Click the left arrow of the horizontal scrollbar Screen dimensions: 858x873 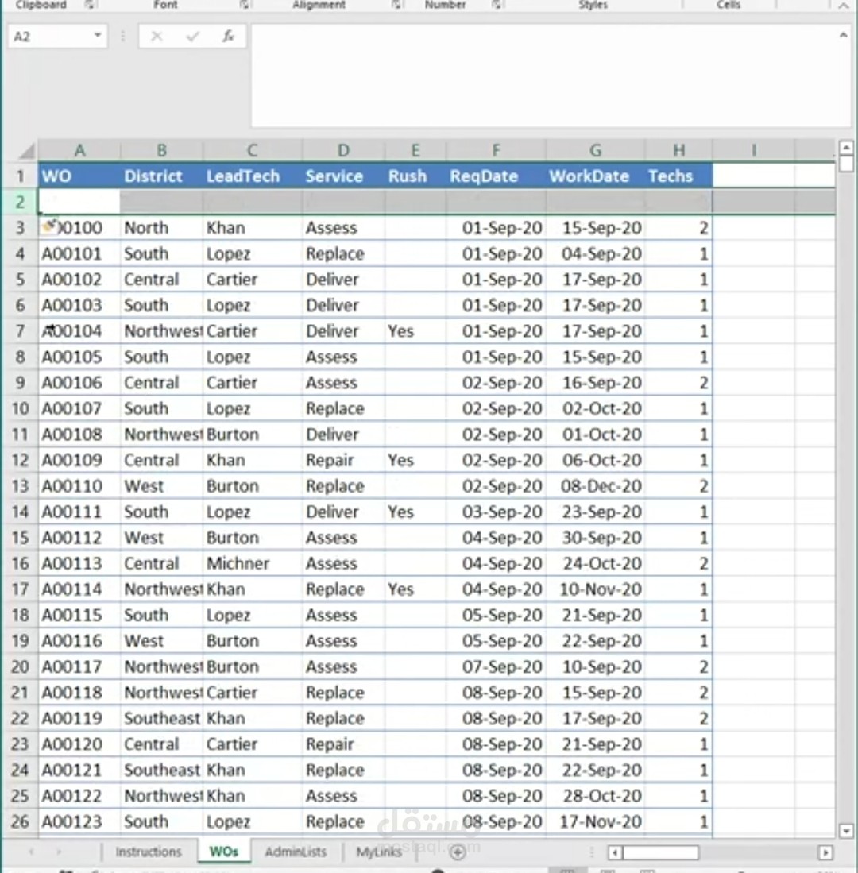(615, 852)
